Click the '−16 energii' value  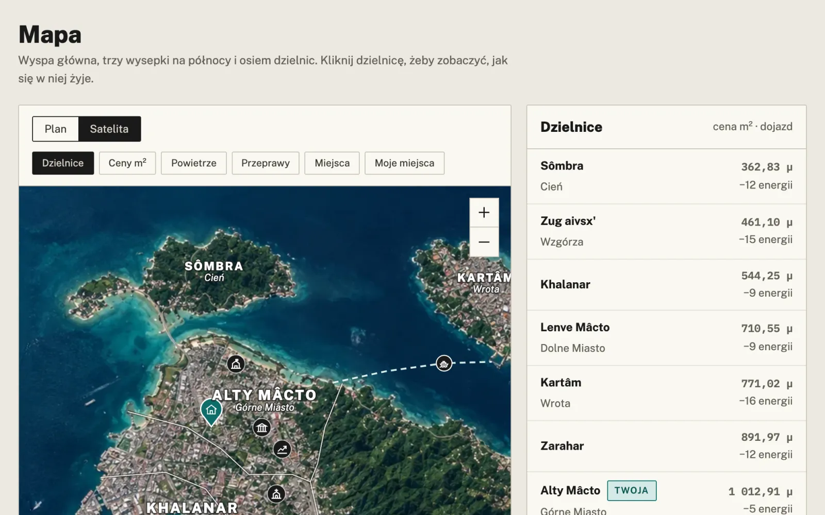click(766, 401)
